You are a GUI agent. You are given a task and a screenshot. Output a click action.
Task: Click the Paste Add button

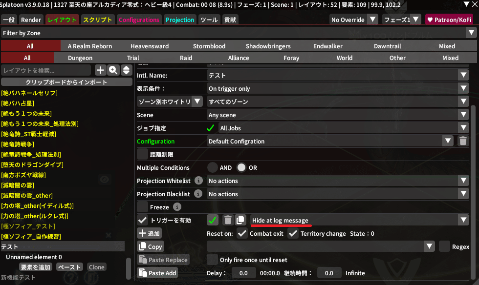157,273
